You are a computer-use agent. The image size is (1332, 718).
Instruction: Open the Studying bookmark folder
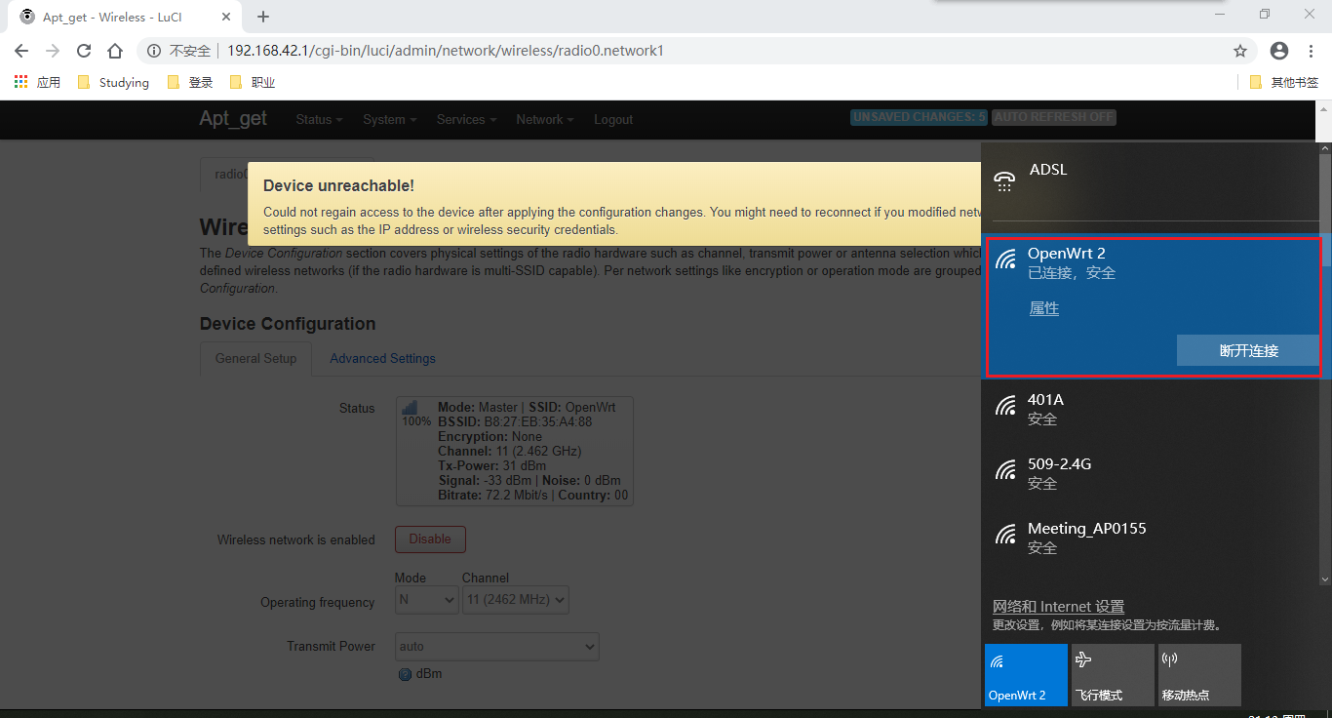[x=113, y=83]
